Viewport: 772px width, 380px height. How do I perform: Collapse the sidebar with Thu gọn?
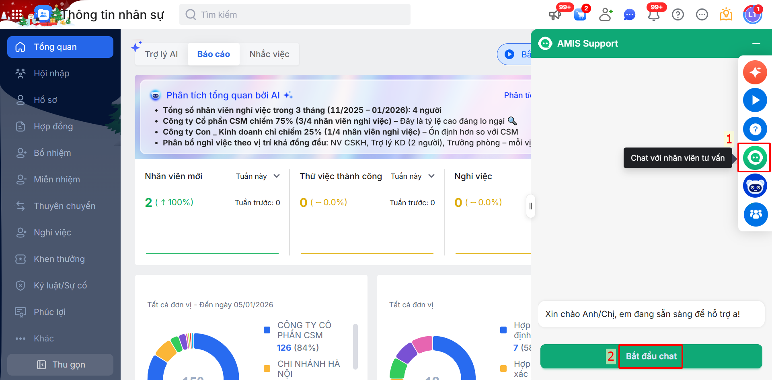click(x=60, y=365)
